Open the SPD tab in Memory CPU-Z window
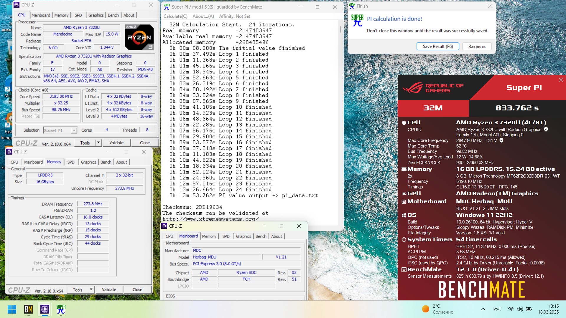This screenshot has height=318, width=566. tap(71, 162)
